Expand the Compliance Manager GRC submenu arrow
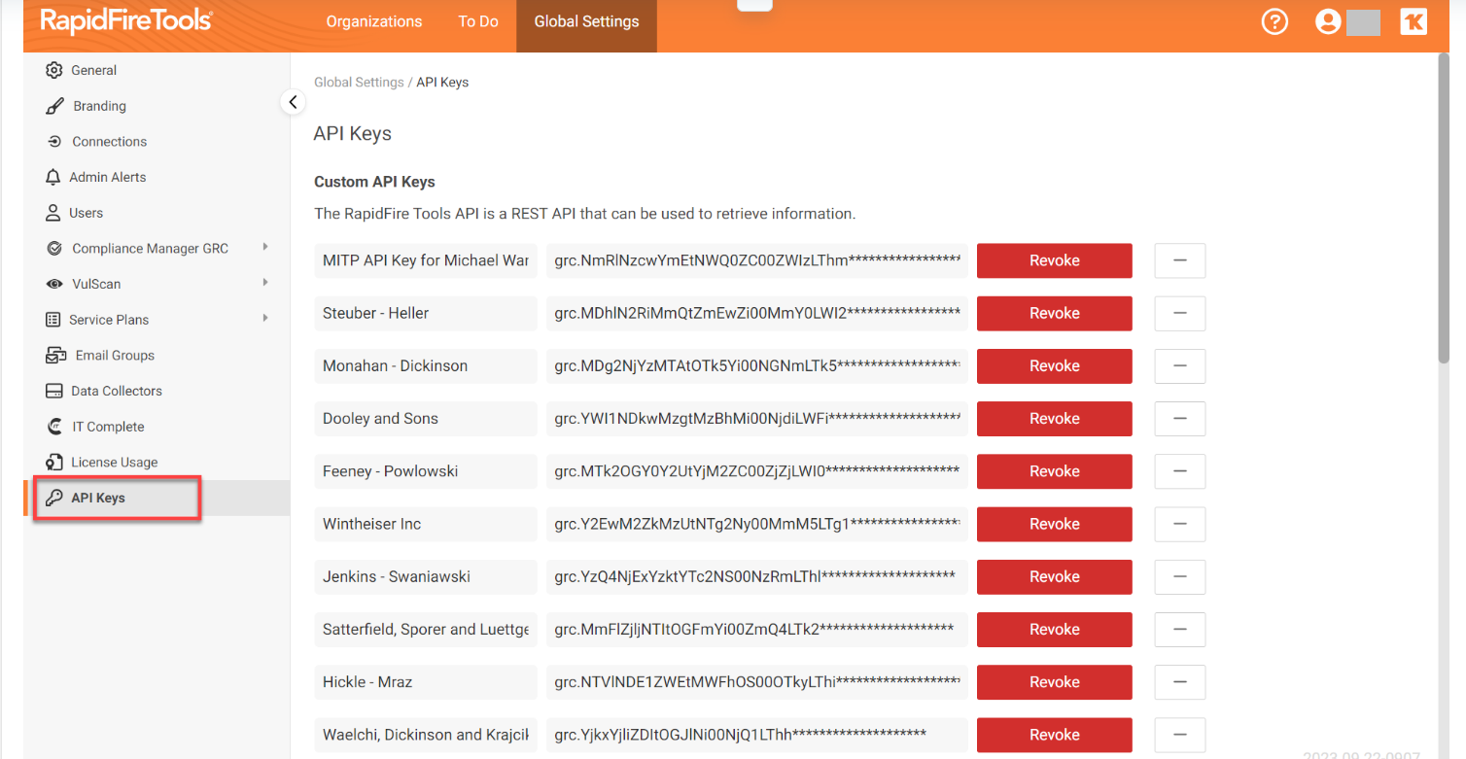 265,248
